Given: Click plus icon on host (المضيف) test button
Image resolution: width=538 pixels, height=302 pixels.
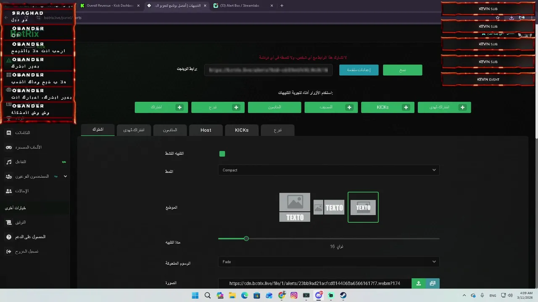Looking at the screenshot, I should 349,107.
